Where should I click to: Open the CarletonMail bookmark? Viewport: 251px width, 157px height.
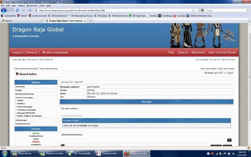click(x=8, y=16)
